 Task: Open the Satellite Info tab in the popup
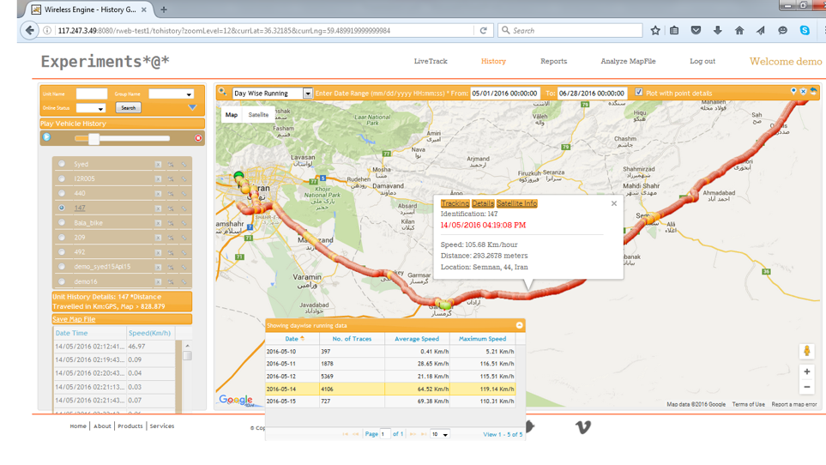(516, 203)
